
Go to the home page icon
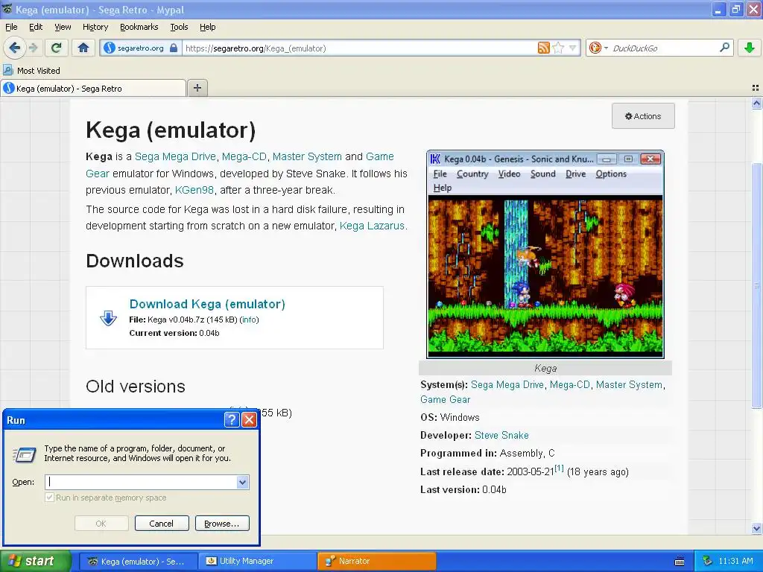point(83,48)
